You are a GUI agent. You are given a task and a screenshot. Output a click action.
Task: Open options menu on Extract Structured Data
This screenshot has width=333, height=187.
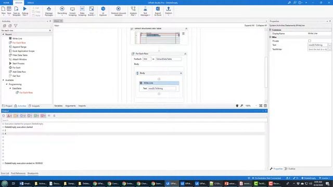[184, 33]
